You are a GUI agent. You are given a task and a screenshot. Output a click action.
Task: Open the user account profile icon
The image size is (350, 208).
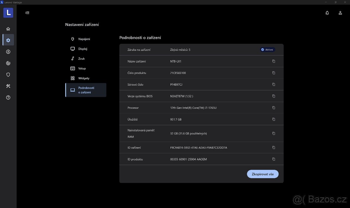point(340,13)
